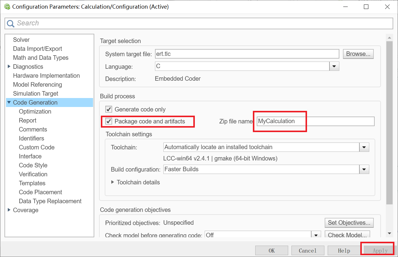Viewport: 398px width, 257px height.
Task: Select the Code Generation category
Action: pyautogui.click(x=35, y=103)
